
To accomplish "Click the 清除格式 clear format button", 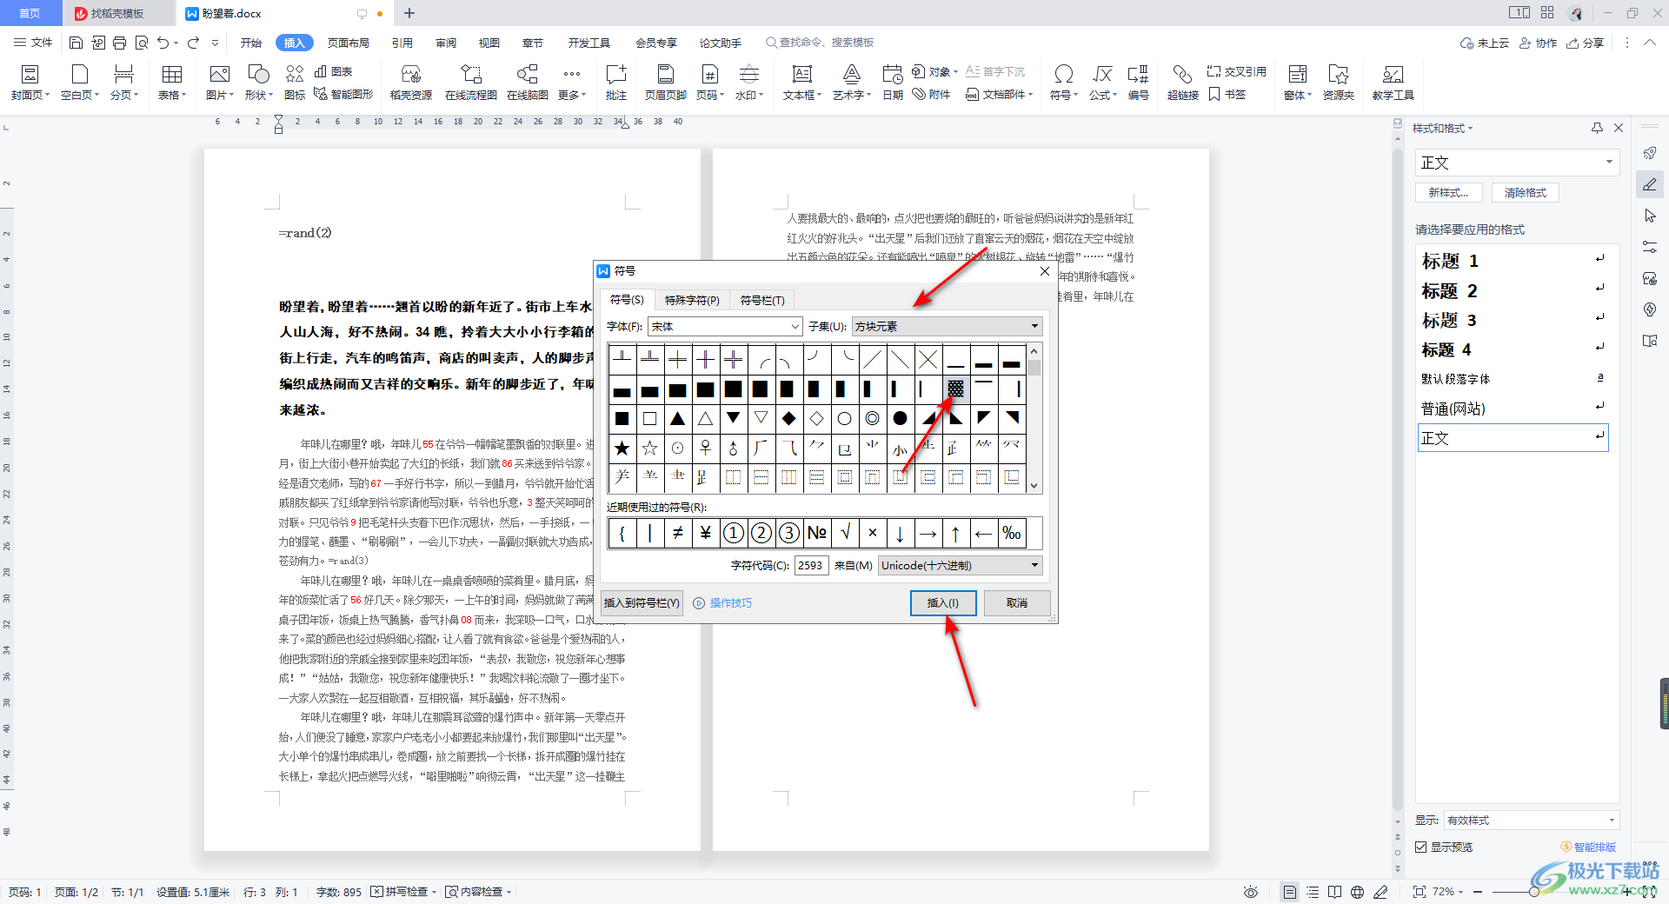I will click(1526, 193).
